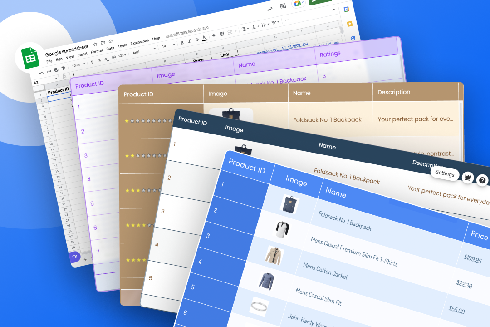This screenshot has height=327, width=490.
Task: Open the text color tool
Action: coord(204,38)
